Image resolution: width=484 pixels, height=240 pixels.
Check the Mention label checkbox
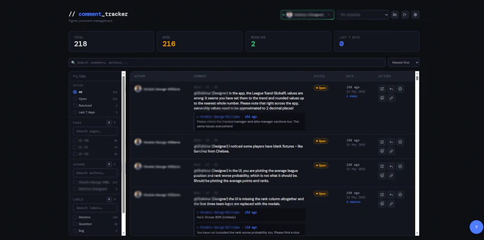[74, 217]
